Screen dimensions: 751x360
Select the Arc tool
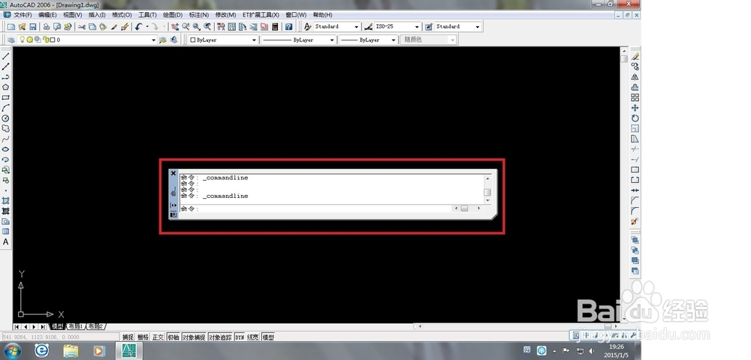point(6,108)
